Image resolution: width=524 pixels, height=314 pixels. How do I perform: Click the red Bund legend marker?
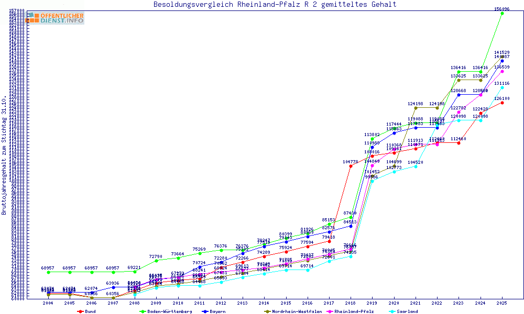pyautogui.click(x=80, y=311)
